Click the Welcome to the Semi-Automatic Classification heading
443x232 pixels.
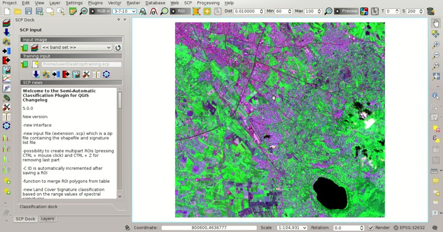pyautogui.click(x=59, y=95)
